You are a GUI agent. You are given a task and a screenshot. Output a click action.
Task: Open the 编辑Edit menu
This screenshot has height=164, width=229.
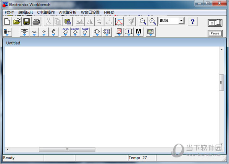pyautogui.click(x=26, y=13)
